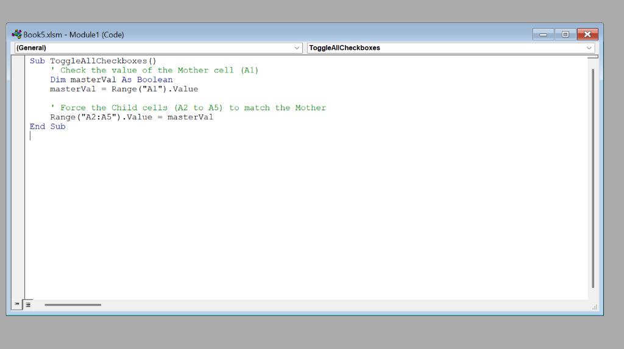Click the arrow of the procedure combo box
This screenshot has width=624, height=349.
[589, 48]
